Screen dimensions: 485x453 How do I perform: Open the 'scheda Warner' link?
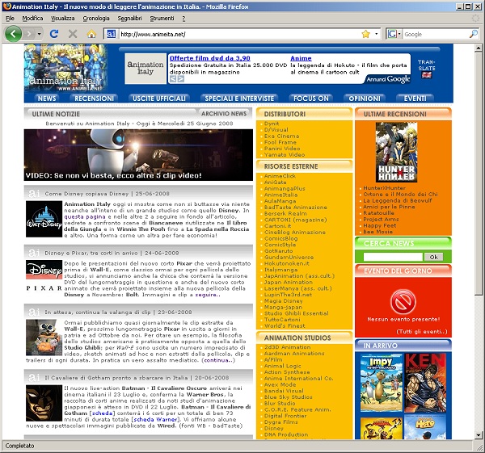[156, 419]
